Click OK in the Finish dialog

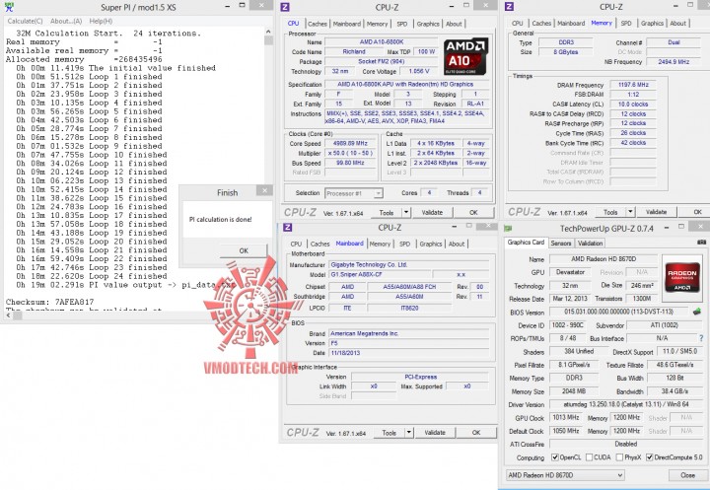pos(244,250)
